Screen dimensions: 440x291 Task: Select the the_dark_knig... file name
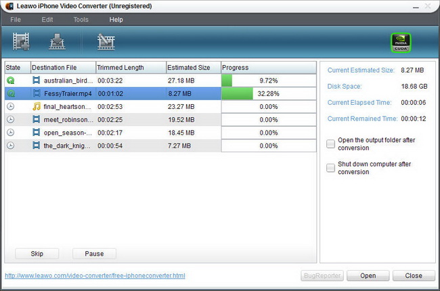click(x=67, y=145)
